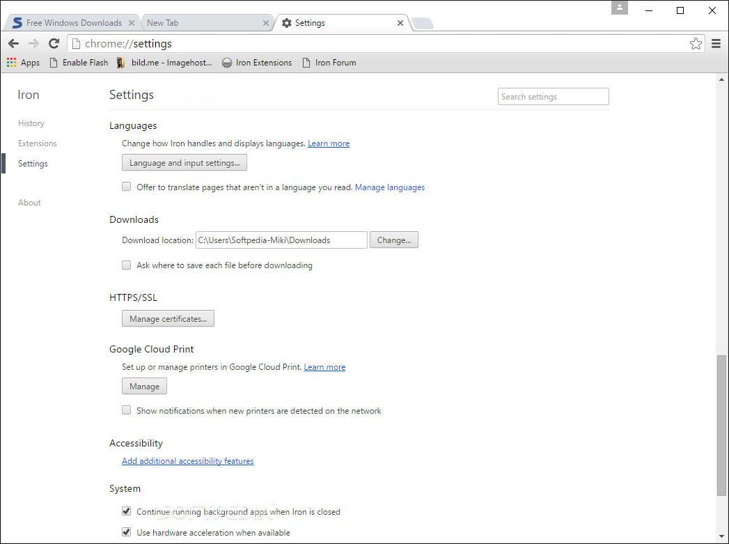Open Extensions from the left sidebar
This screenshot has width=729, height=544.
click(x=37, y=143)
